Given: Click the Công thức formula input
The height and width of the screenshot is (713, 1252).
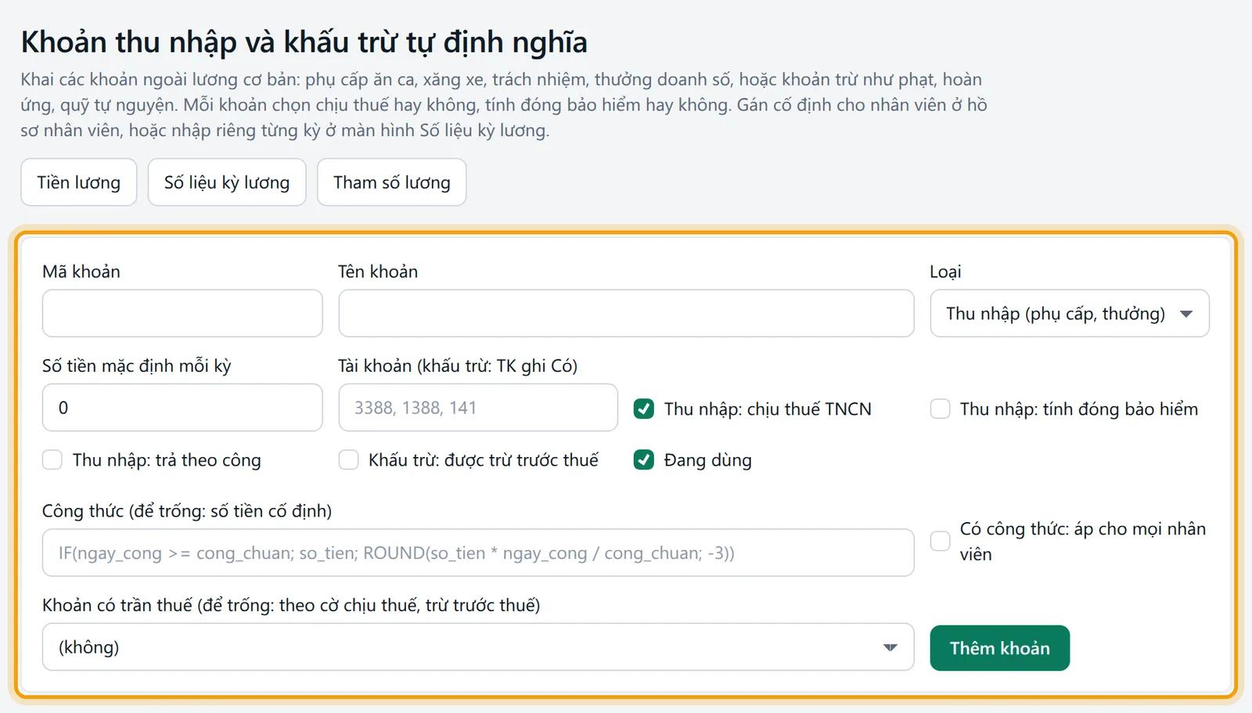Looking at the screenshot, I should click(x=478, y=553).
